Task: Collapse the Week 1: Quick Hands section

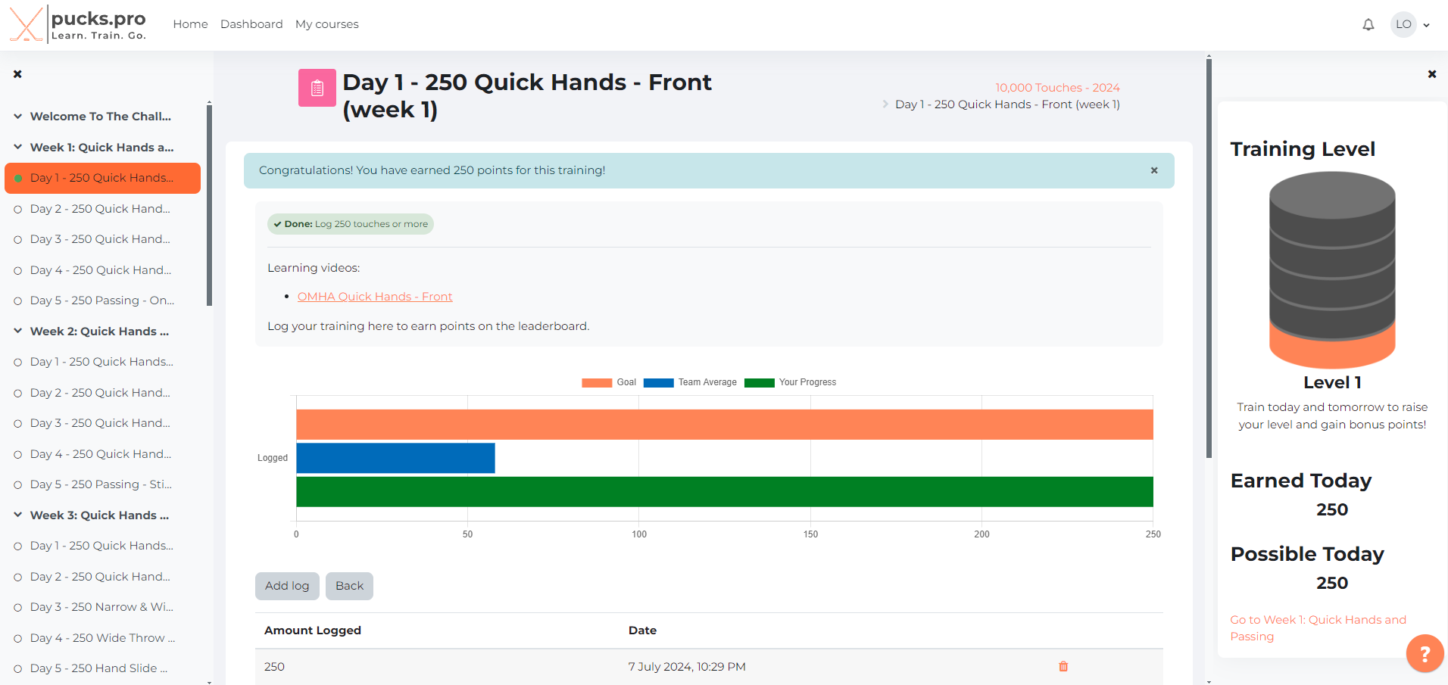Action: pos(17,148)
